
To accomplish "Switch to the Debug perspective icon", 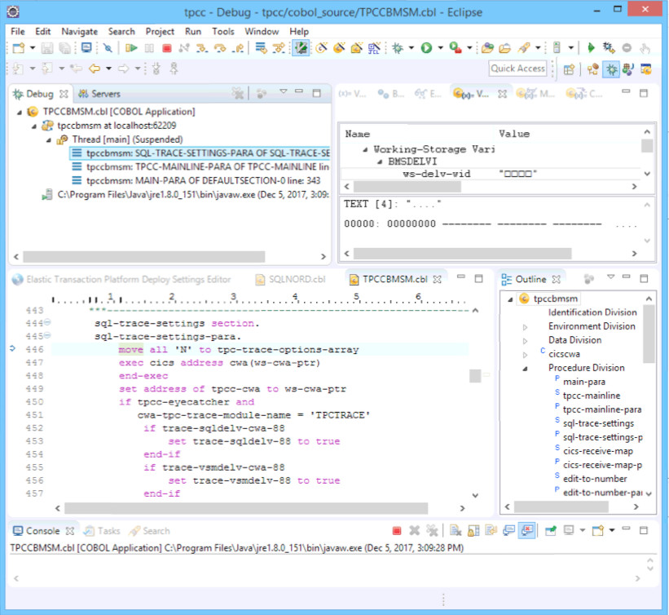I will tap(611, 69).
